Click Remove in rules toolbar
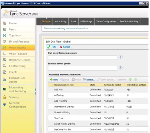This screenshot has width=150, height=133. pyautogui.click(x=122, y=80)
